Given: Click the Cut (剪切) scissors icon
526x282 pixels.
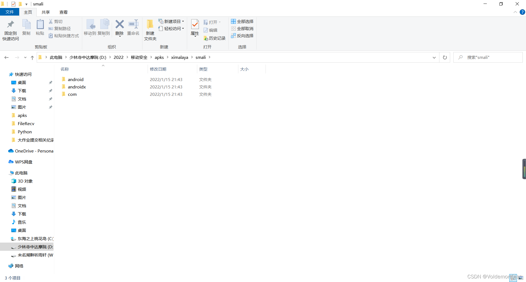Looking at the screenshot, I should [x=51, y=21].
